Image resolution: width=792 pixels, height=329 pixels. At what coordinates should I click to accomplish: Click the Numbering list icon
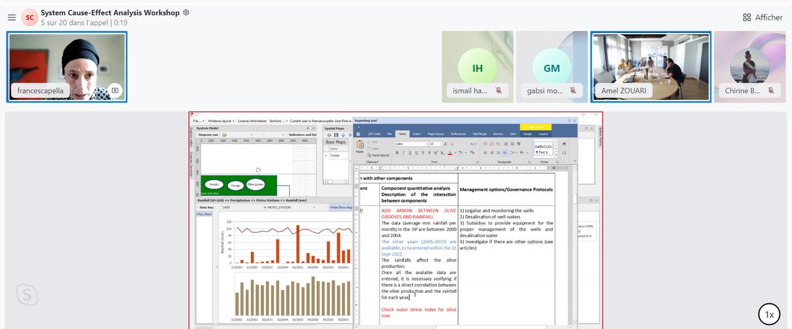(x=492, y=144)
